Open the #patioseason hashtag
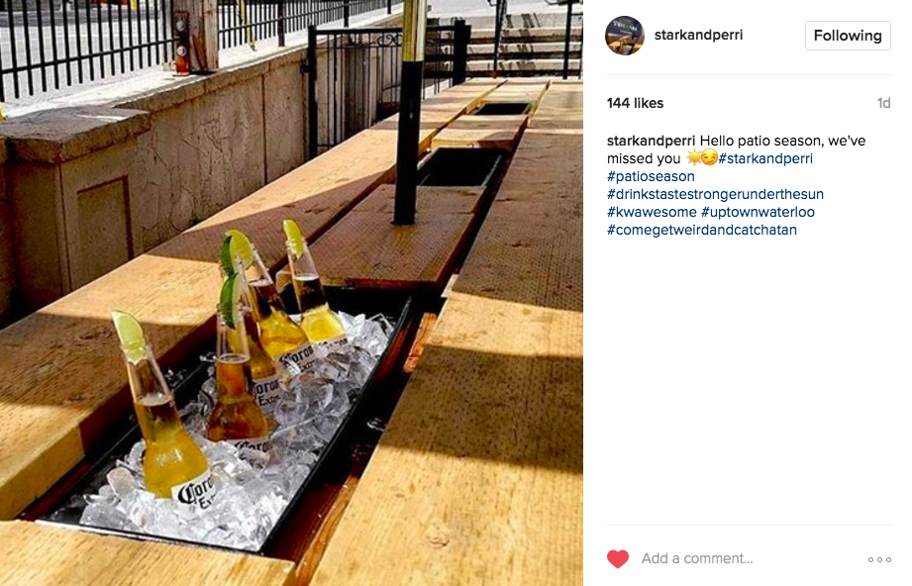The image size is (912, 586). coord(651,176)
